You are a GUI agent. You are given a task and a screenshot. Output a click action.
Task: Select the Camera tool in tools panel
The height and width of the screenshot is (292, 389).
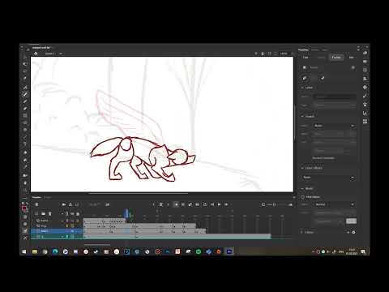click(x=25, y=175)
